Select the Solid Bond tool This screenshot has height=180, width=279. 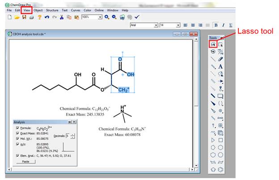[213, 59]
